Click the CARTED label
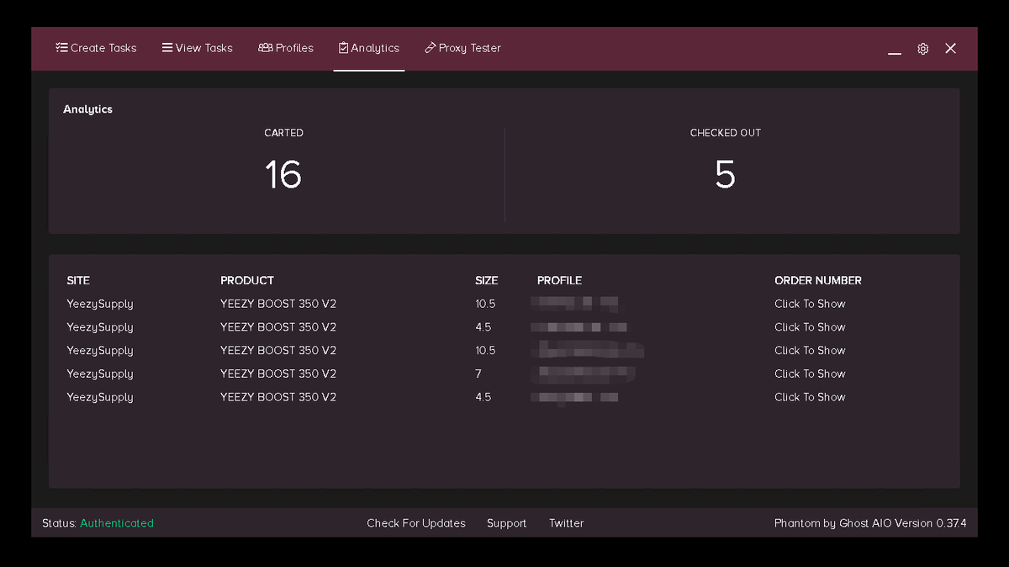This screenshot has height=567, width=1009. tap(284, 133)
